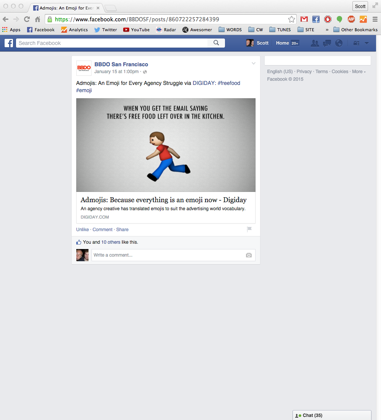This screenshot has width=381, height=420.
Task: Click the #freefood hashtag
Action: point(229,83)
